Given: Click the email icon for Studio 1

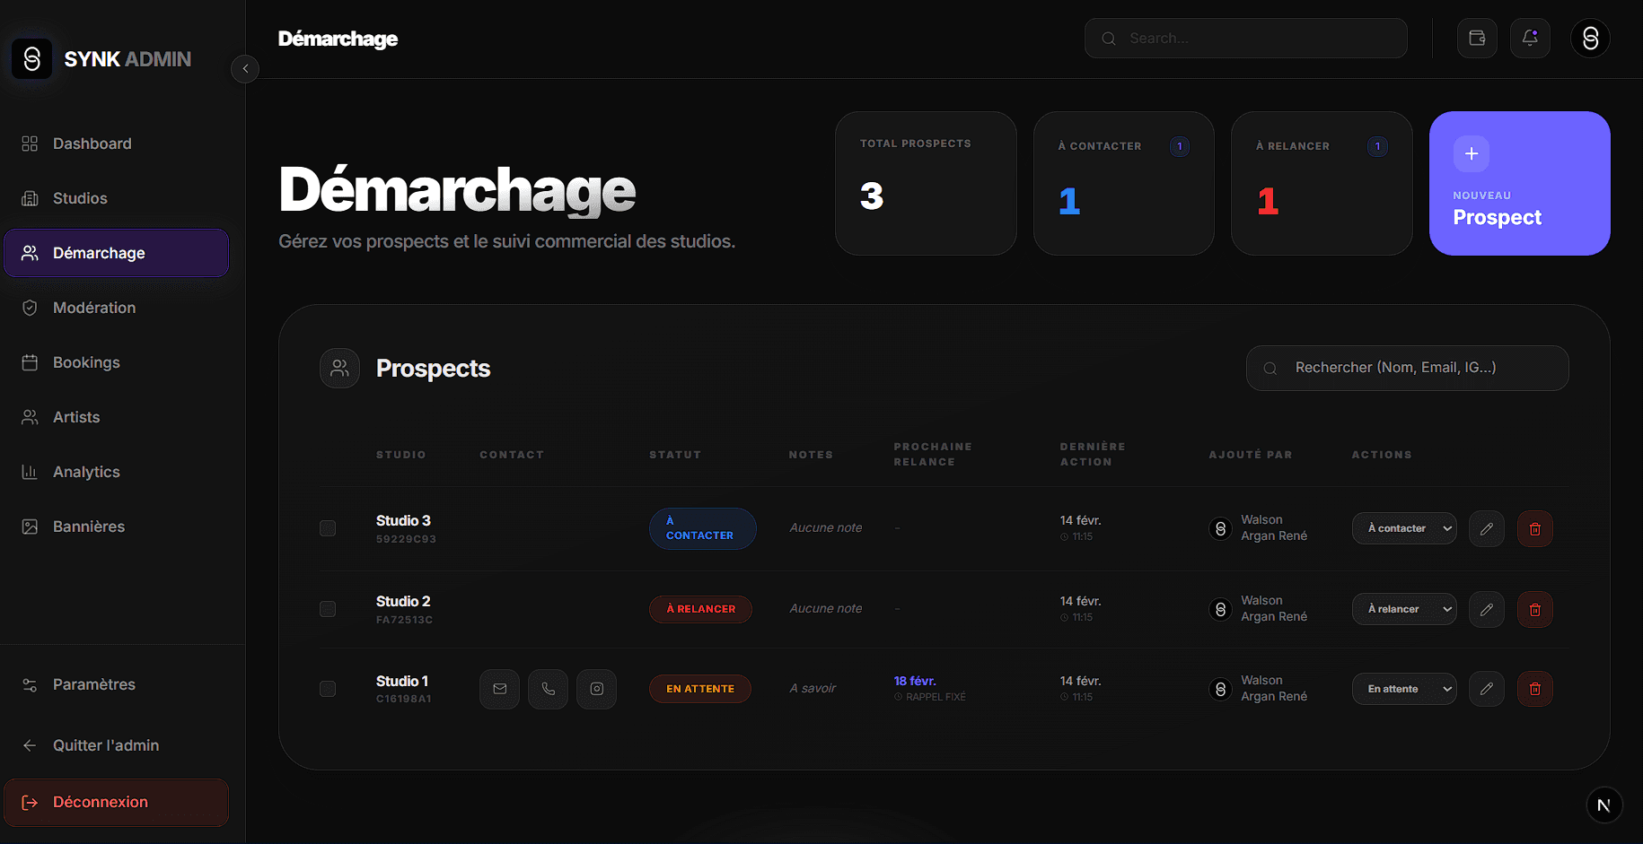Looking at the screenshot, I should tap(499, 689).
